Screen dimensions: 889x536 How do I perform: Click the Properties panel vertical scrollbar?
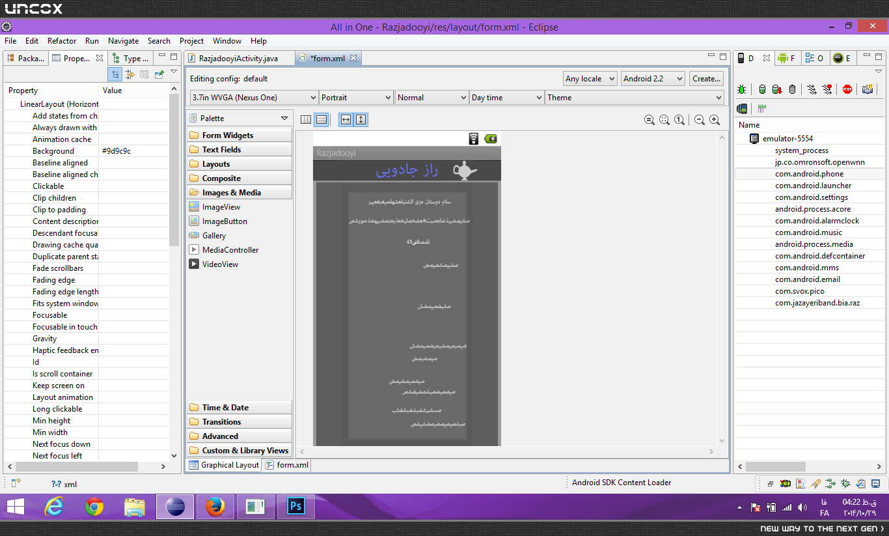coord(174,169)
